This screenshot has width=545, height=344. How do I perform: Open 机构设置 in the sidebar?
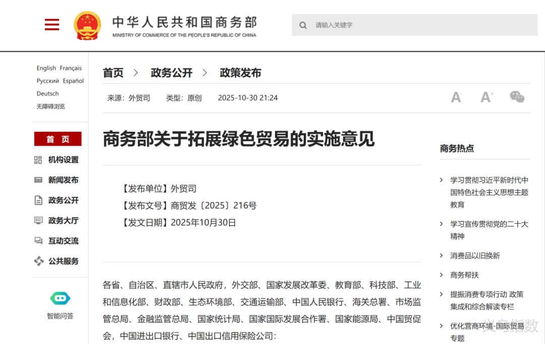tap(63, 160)
